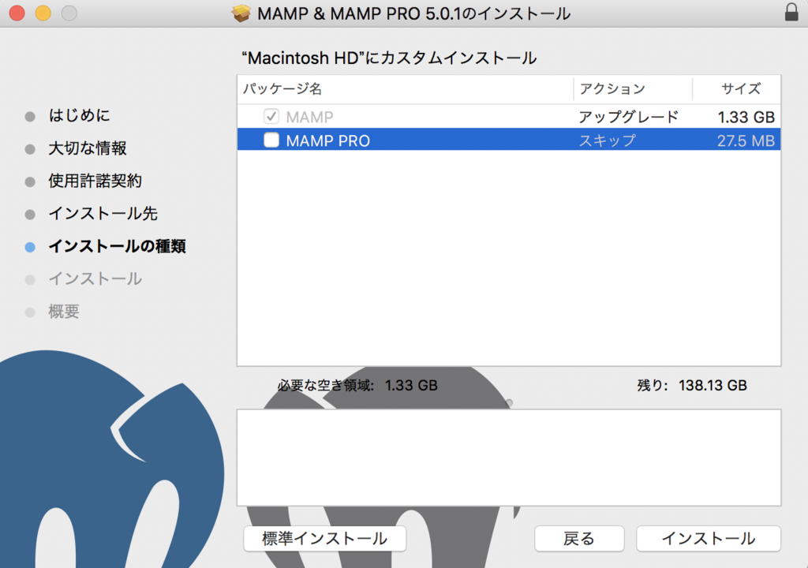Click the package description text box
The width and height of the screenshot is (808, 568).
click(x=509, y=458)
